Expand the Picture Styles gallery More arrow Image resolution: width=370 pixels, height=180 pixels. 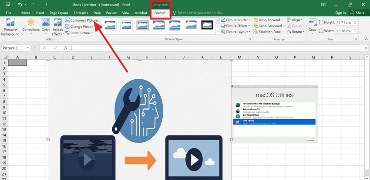[218, 32]
